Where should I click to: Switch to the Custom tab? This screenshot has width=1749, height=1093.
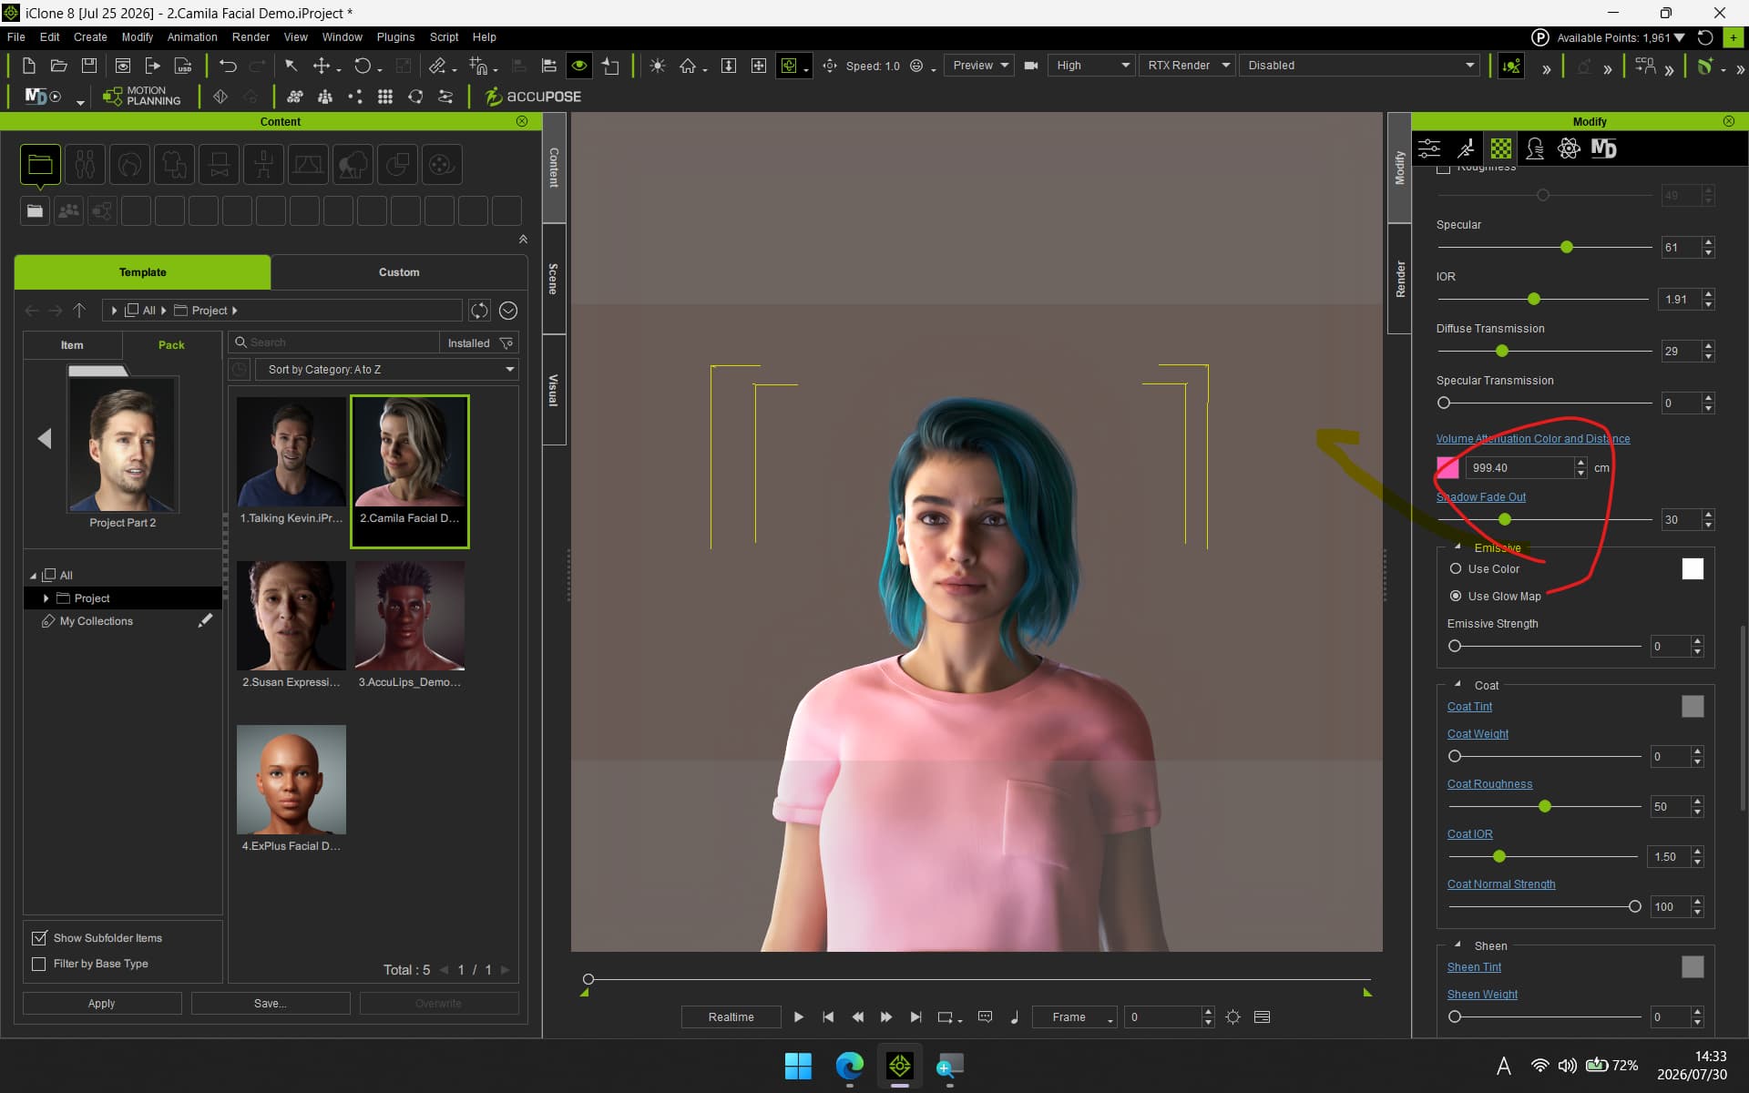point(399,271)
